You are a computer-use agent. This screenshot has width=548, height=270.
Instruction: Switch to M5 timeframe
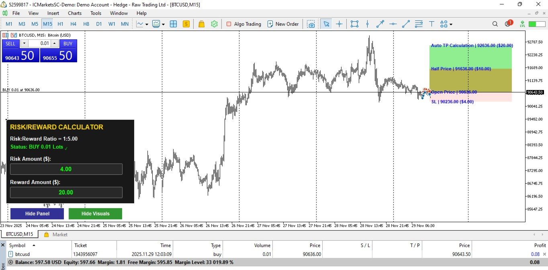click(x=35, y=24)
